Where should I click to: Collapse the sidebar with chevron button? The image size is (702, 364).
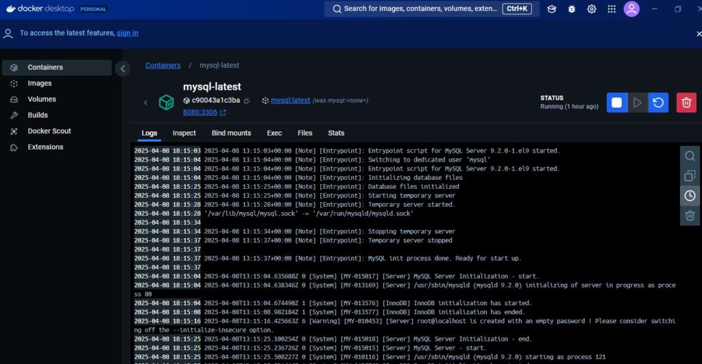123,69
